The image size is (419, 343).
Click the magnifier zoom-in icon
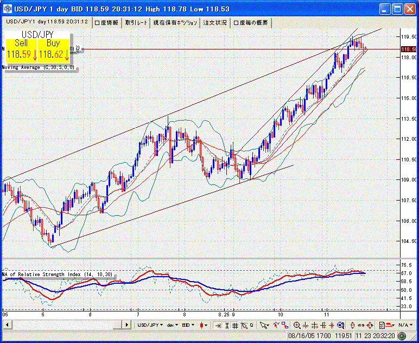pos(297,325)
